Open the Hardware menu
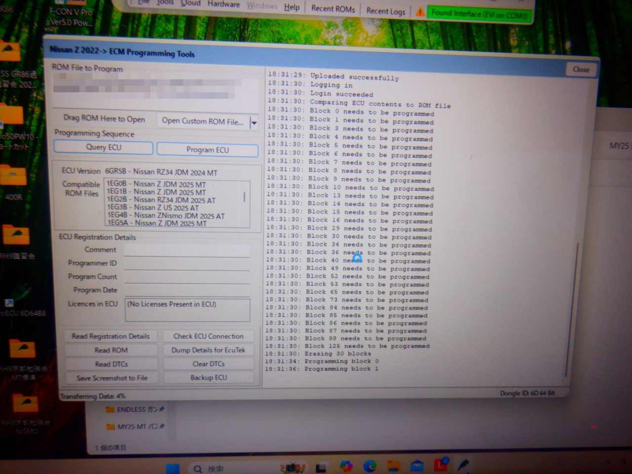Screen dimensions: 632x474 coord(223,4)
